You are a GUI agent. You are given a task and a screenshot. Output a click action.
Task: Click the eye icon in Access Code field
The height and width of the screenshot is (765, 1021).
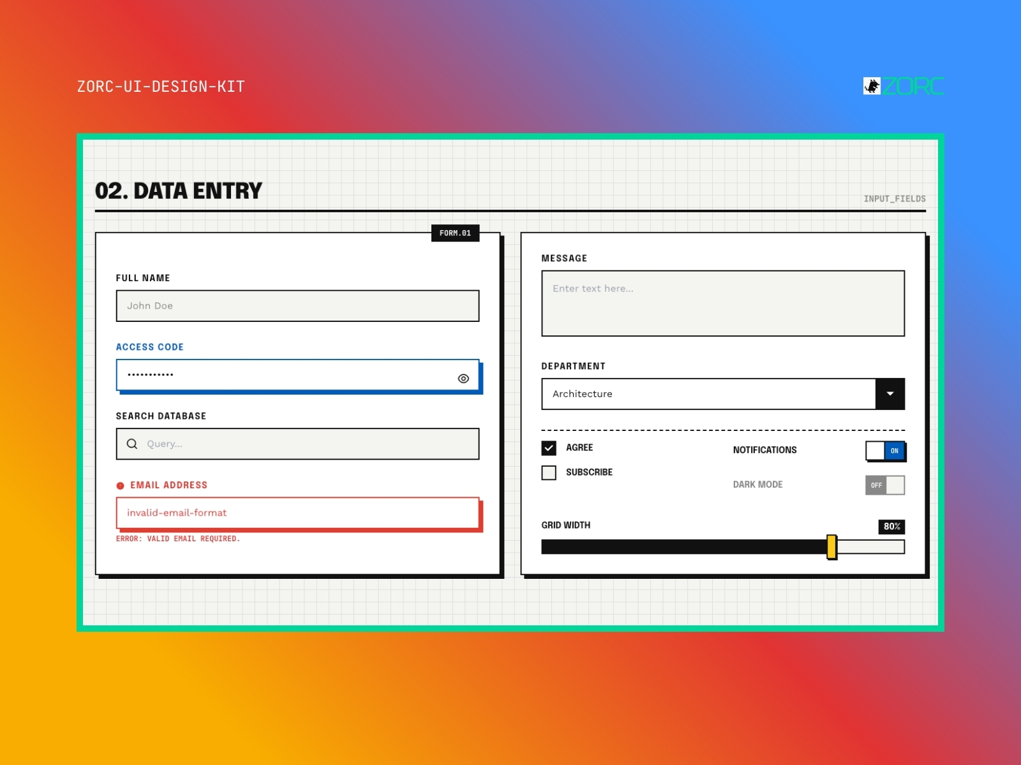click(x=463, y=379)
